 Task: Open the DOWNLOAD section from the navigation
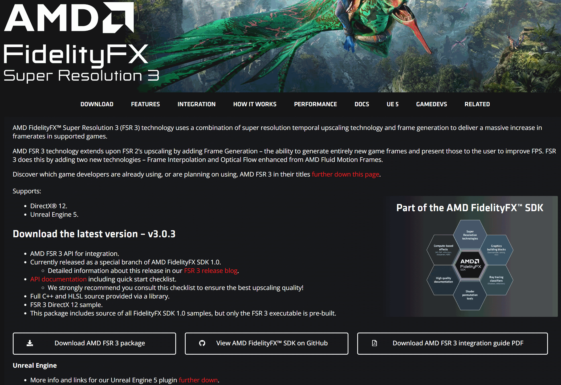tap(97, 104)
